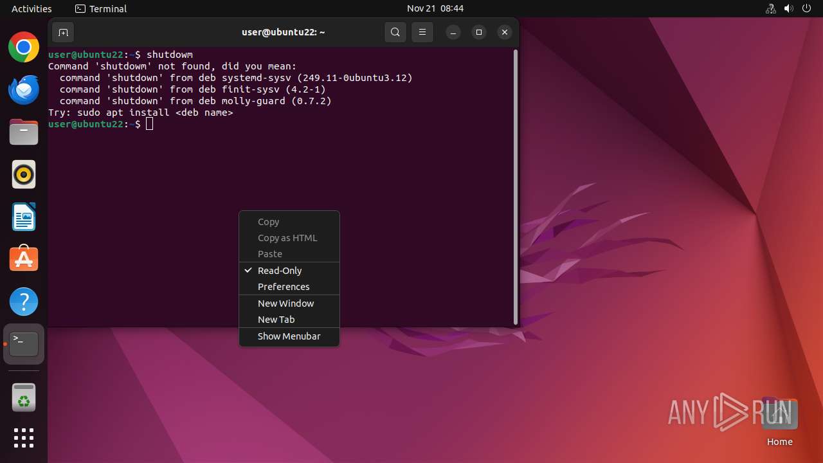This screenshot has height=463, width=823.
Task: Show Applications grid
Action: tap(24, 438)
